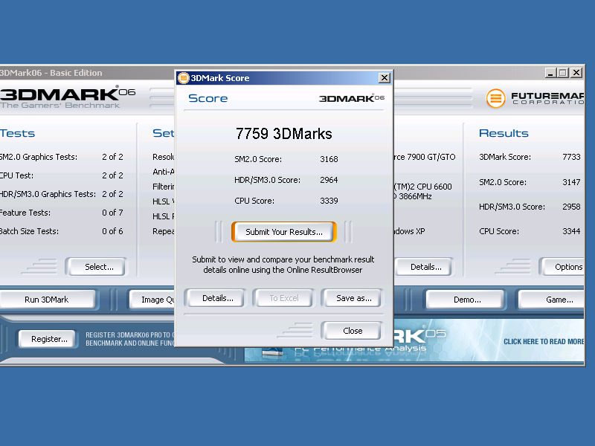Click the orange icon in the Score dialog title
The width and height of the screenshot is (595, 446).
click(184, 78)
